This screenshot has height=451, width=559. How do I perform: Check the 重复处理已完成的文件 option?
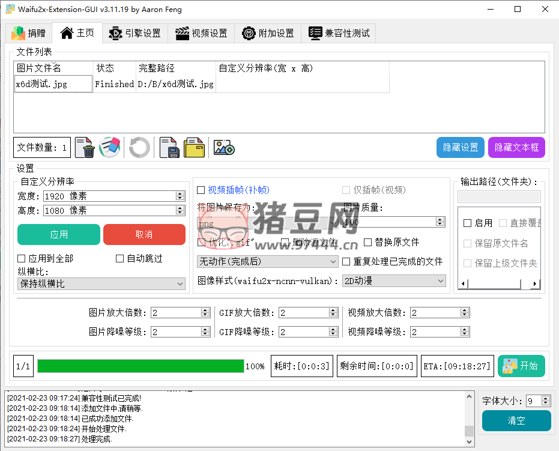pos(346,262)
